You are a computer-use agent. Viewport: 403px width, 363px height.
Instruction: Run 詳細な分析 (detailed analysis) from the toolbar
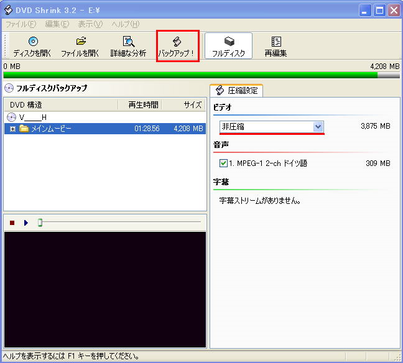128,46
